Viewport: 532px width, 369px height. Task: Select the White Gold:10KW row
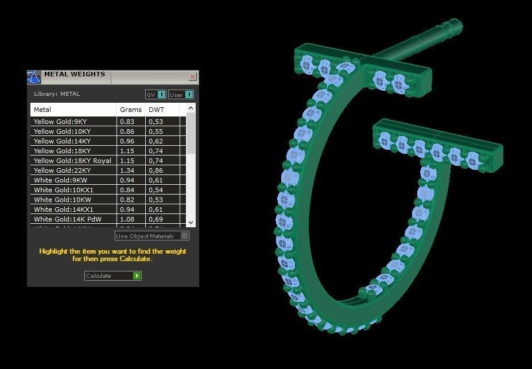pyautogui.click(x=108, y=200)
